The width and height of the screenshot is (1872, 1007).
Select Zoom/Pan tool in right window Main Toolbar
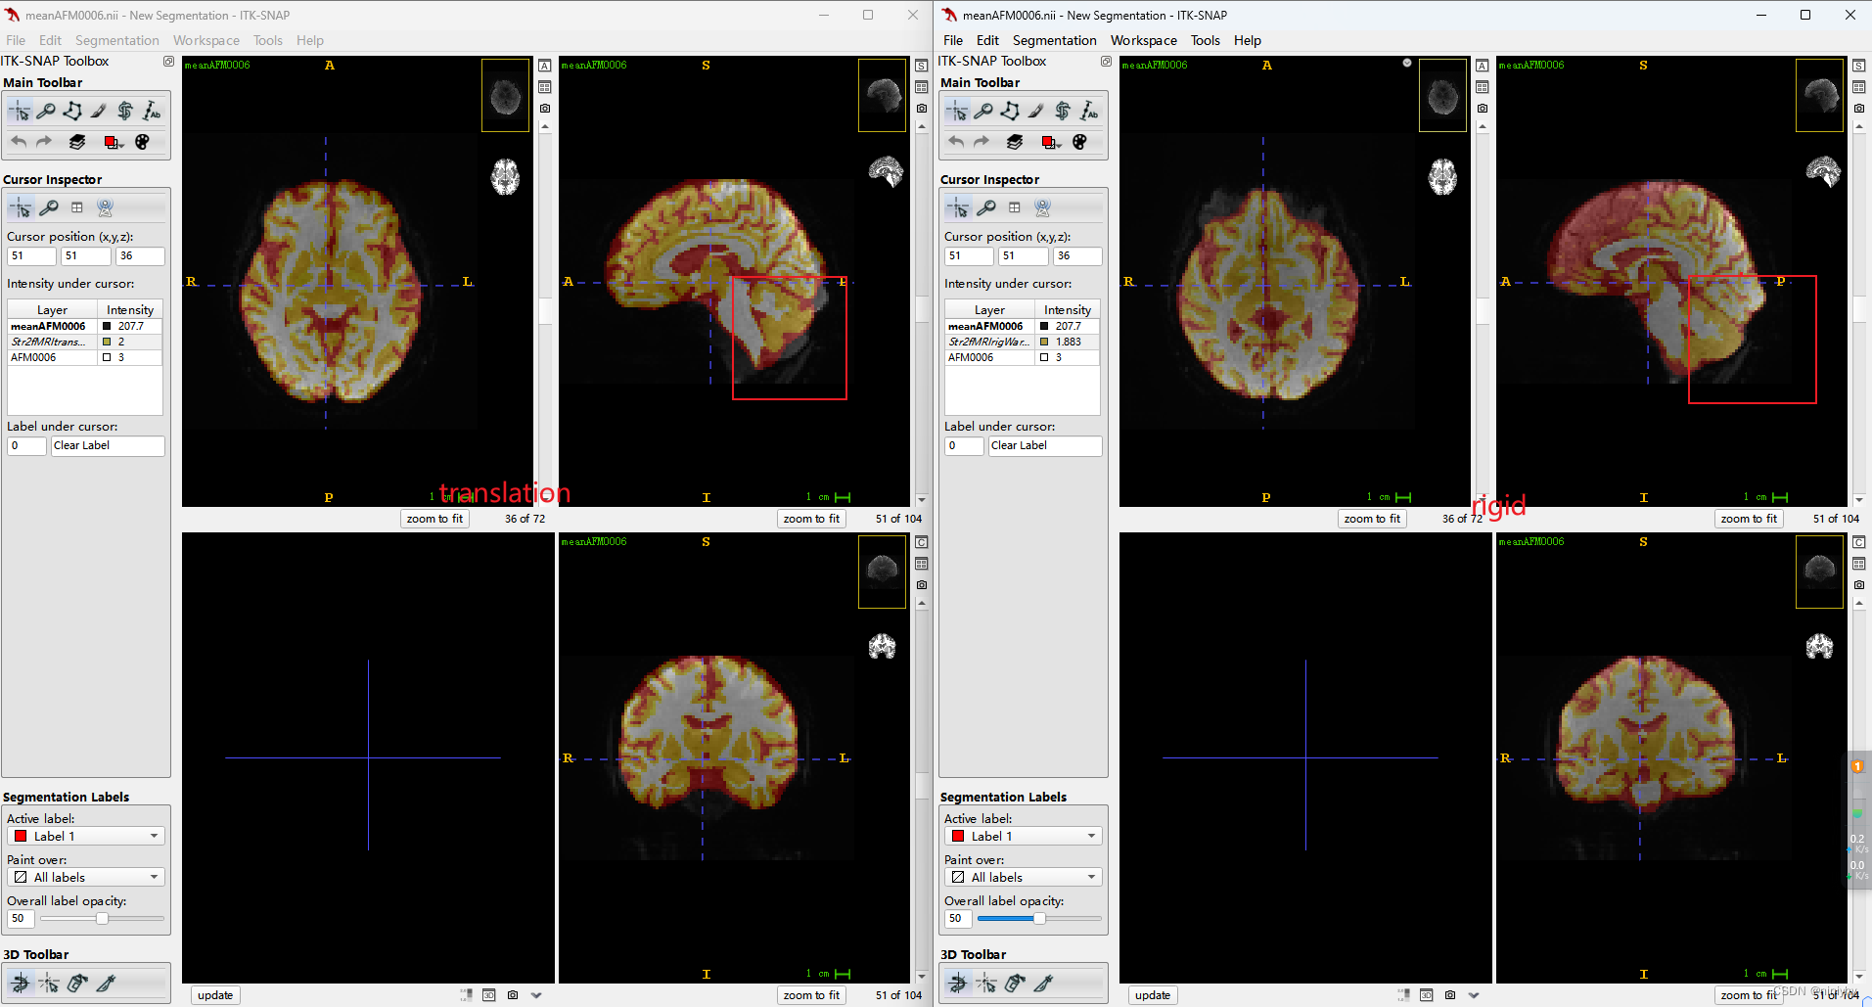(x=983, y=112)
